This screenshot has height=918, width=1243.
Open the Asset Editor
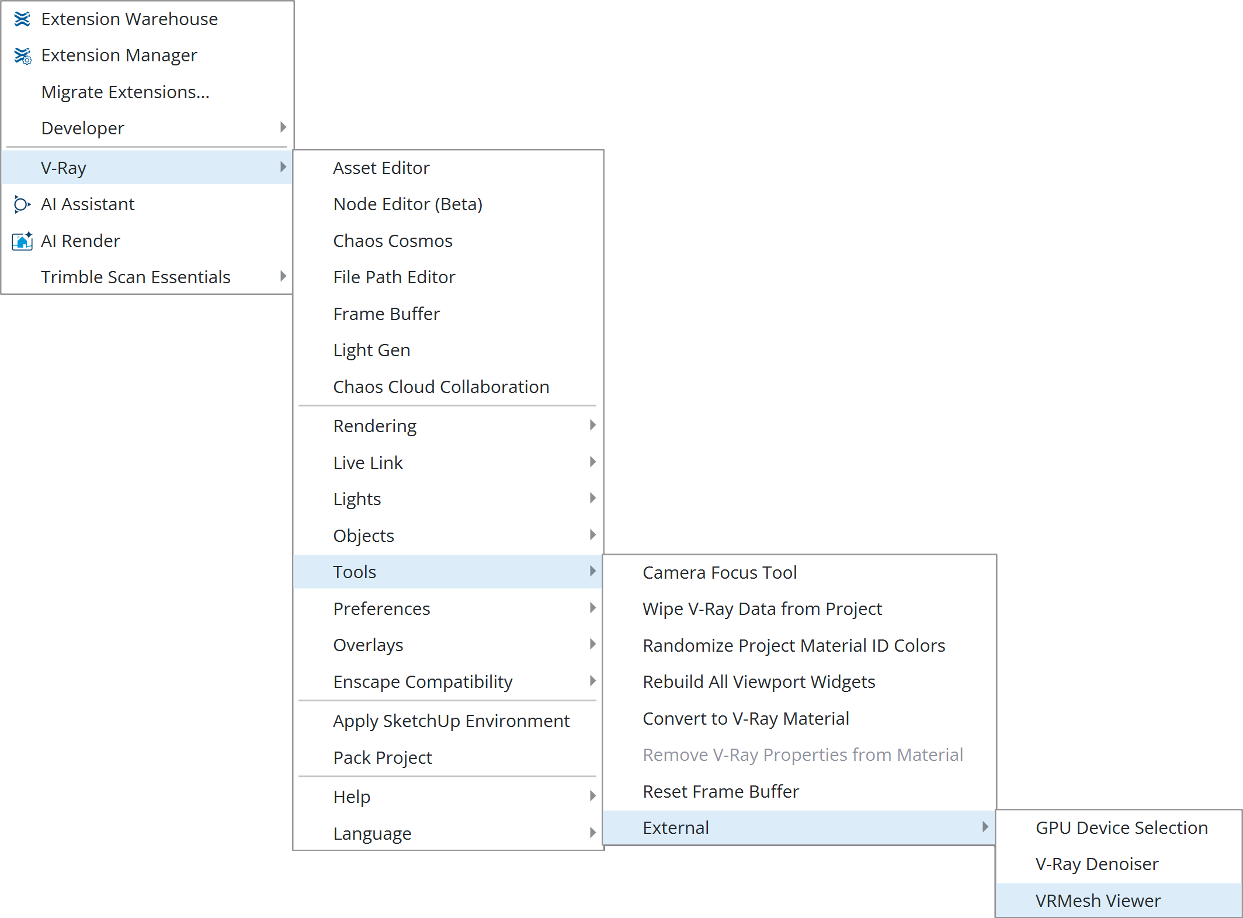pos(448,168)
